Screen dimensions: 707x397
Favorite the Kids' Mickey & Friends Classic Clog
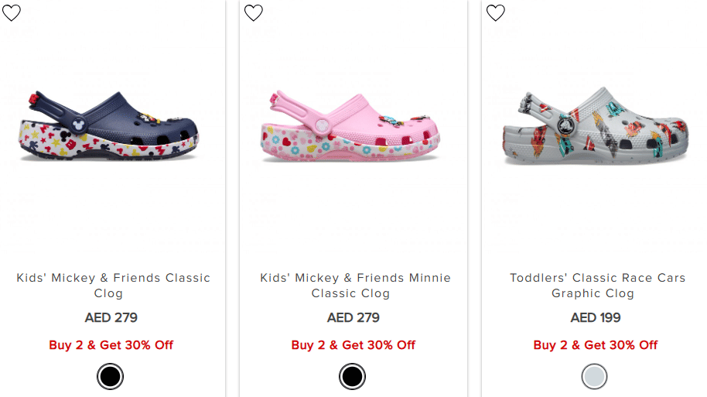pos(12,12)
